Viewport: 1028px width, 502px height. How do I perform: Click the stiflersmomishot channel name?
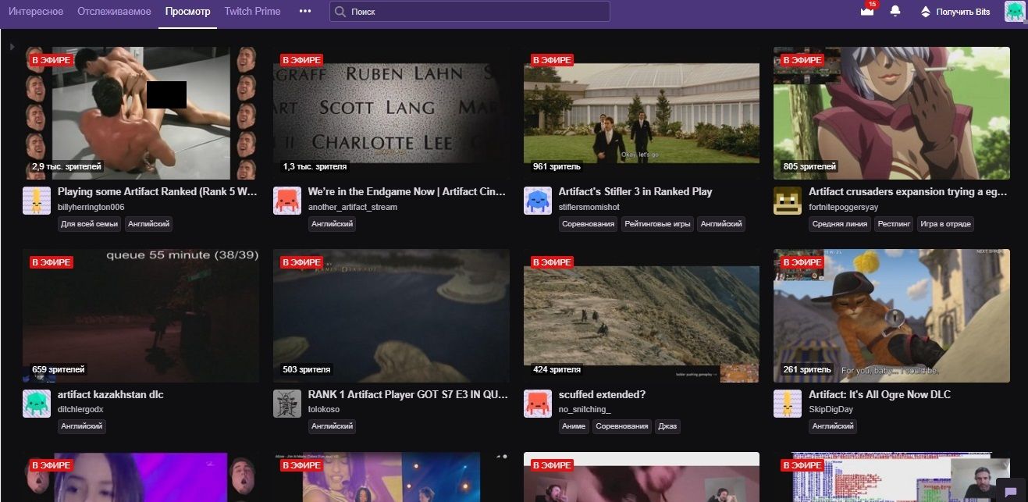point(589,207)
